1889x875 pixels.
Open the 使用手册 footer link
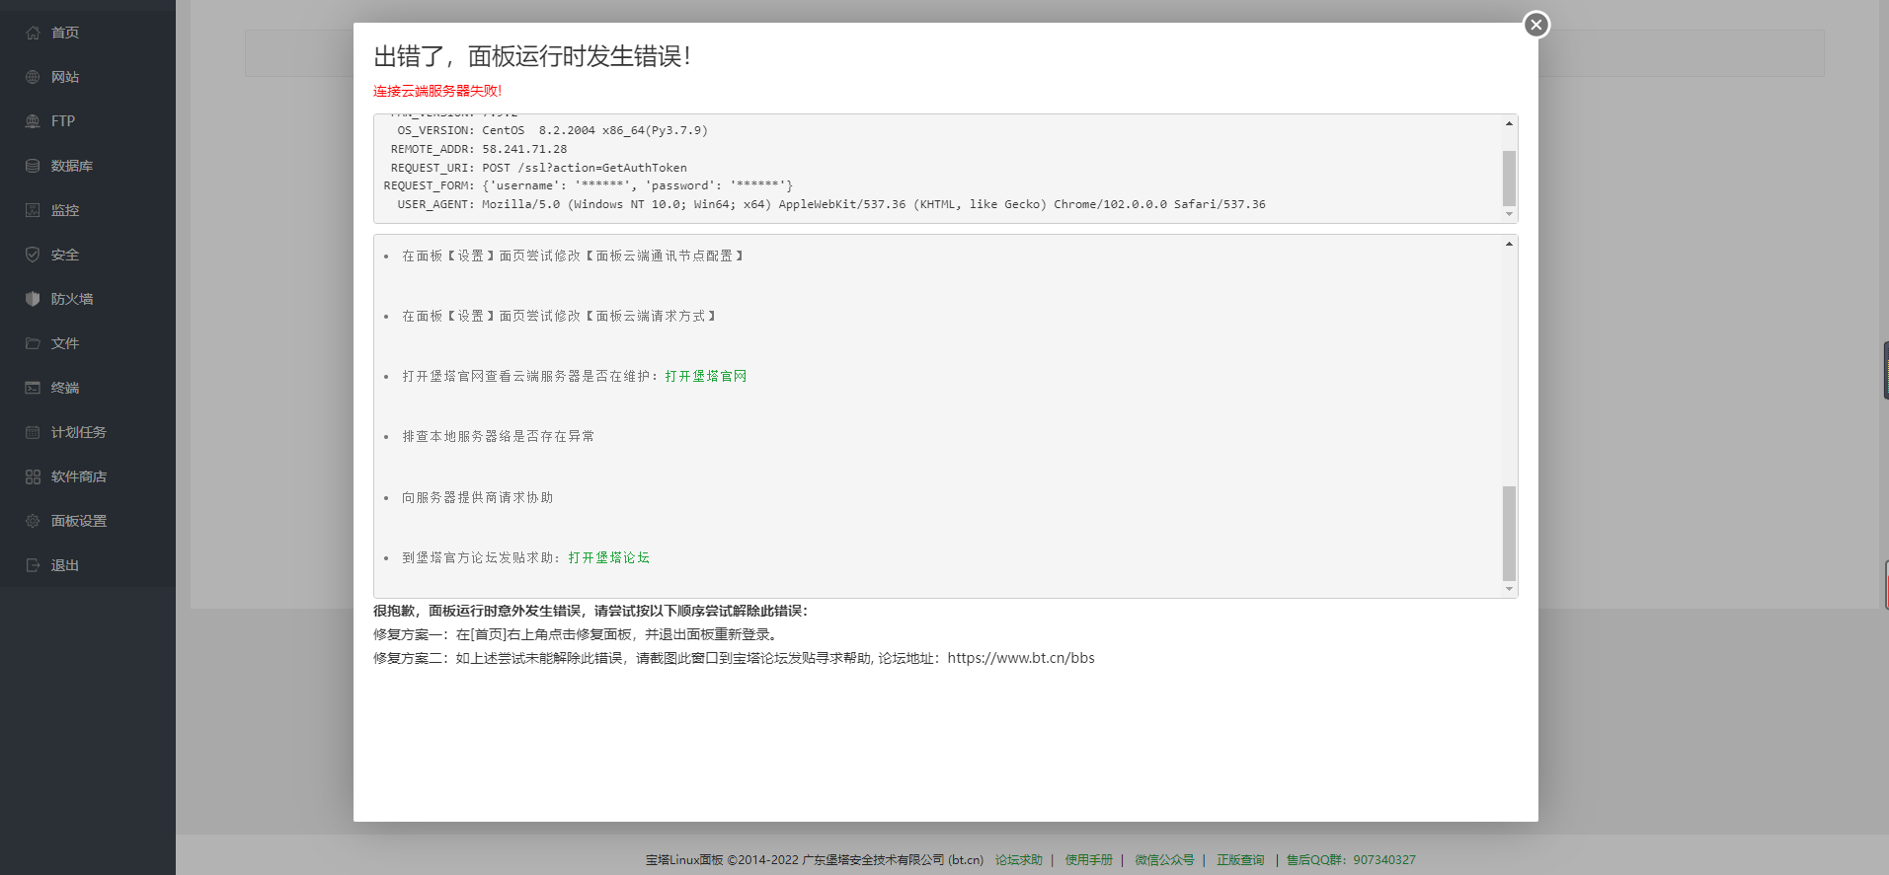[x=1088, y=860]
